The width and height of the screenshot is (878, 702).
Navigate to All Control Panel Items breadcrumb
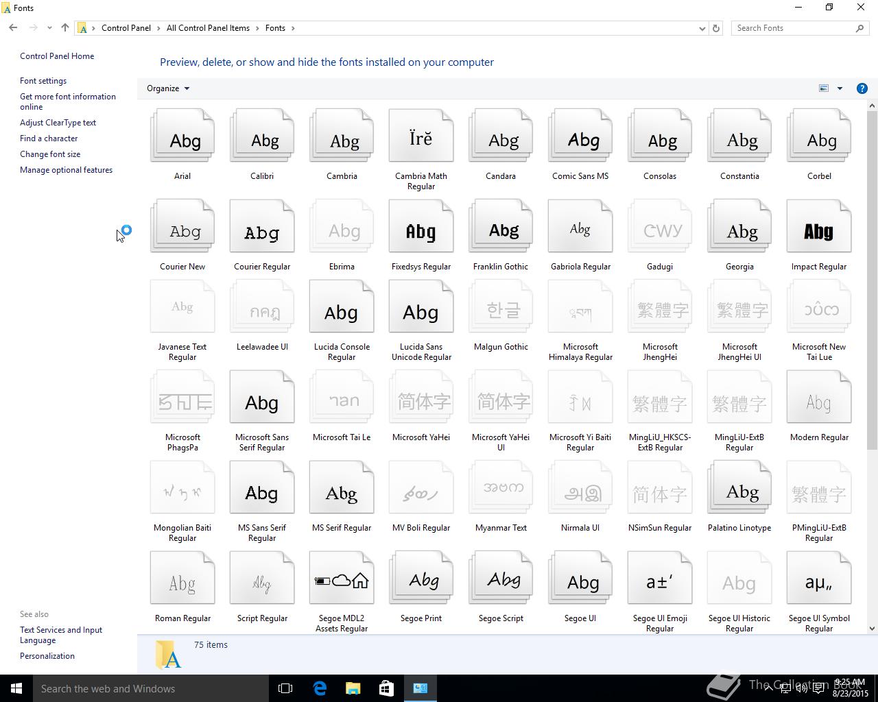208,28
